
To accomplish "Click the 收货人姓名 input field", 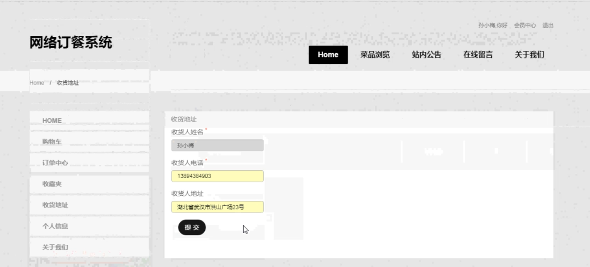I will pos(217,146).
